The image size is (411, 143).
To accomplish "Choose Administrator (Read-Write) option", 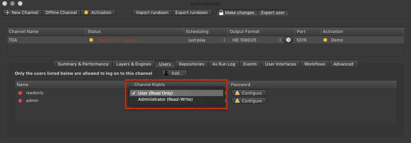I will coord(177,100).
